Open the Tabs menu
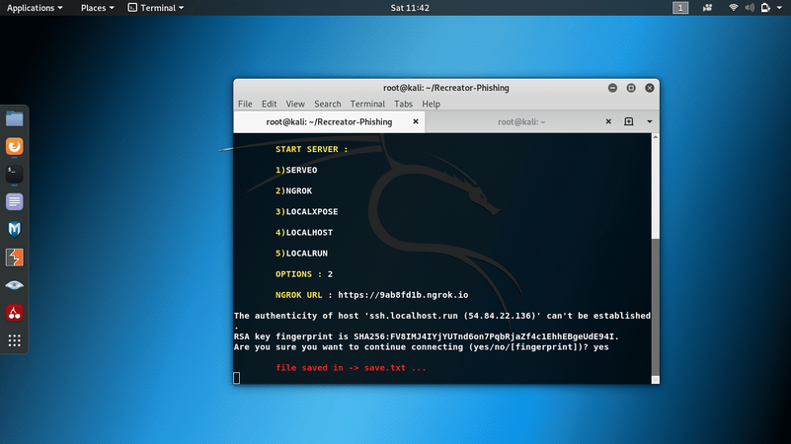The image size is (791, 444). 403,104
